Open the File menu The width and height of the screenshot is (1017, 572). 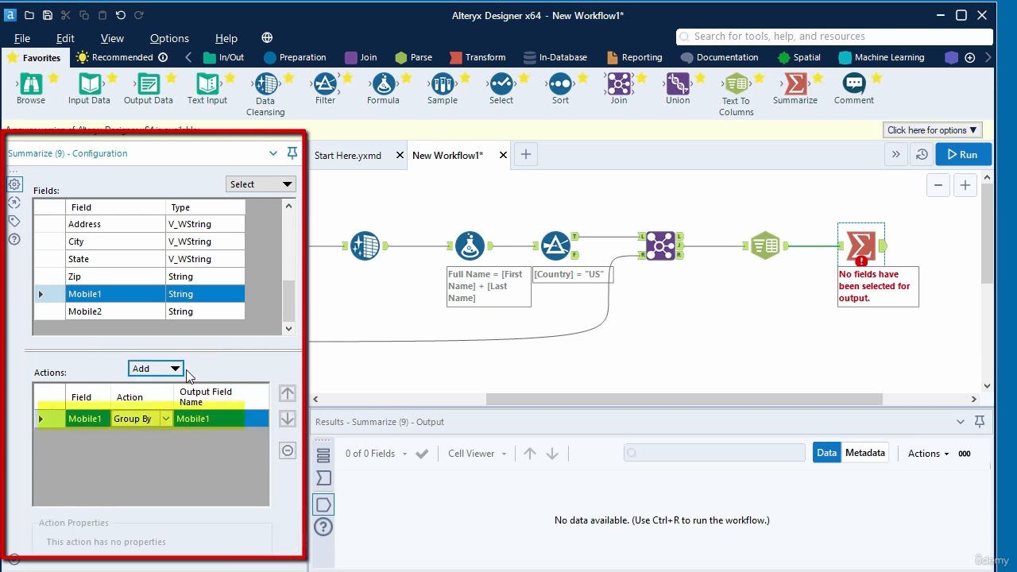22,38
